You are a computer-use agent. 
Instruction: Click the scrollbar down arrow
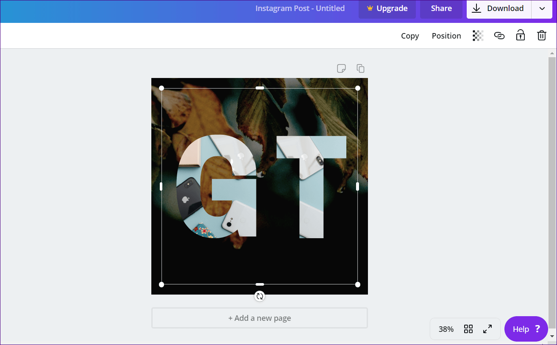coord(552,336)
